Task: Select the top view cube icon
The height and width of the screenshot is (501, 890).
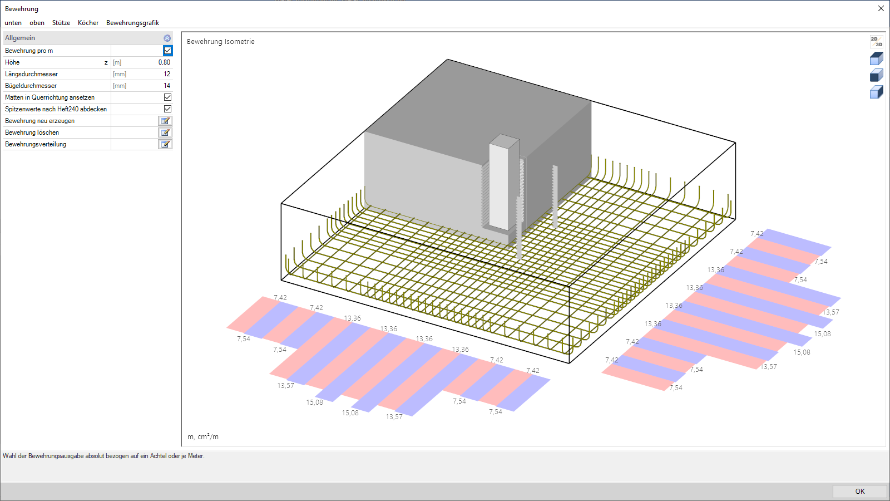Action: pyautogui.click(x=876, y=58)
